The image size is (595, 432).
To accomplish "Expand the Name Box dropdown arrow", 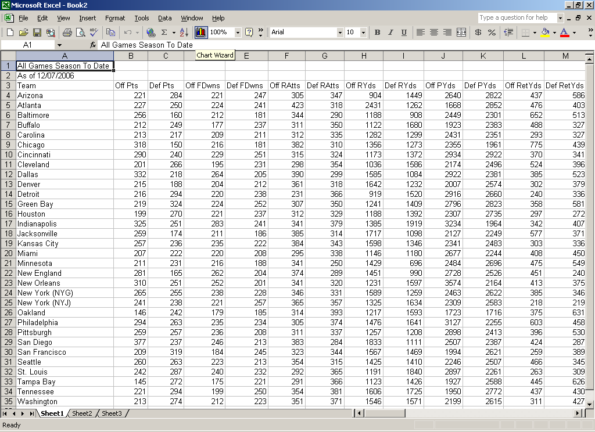I will (x=59, y=45).
